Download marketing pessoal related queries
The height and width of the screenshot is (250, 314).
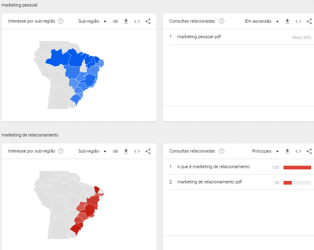click(287, 21)
